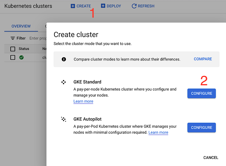Toggle the select-all checkbox beside Status
The height and width of the screenshot is (166, 226).
coord(13,49)
